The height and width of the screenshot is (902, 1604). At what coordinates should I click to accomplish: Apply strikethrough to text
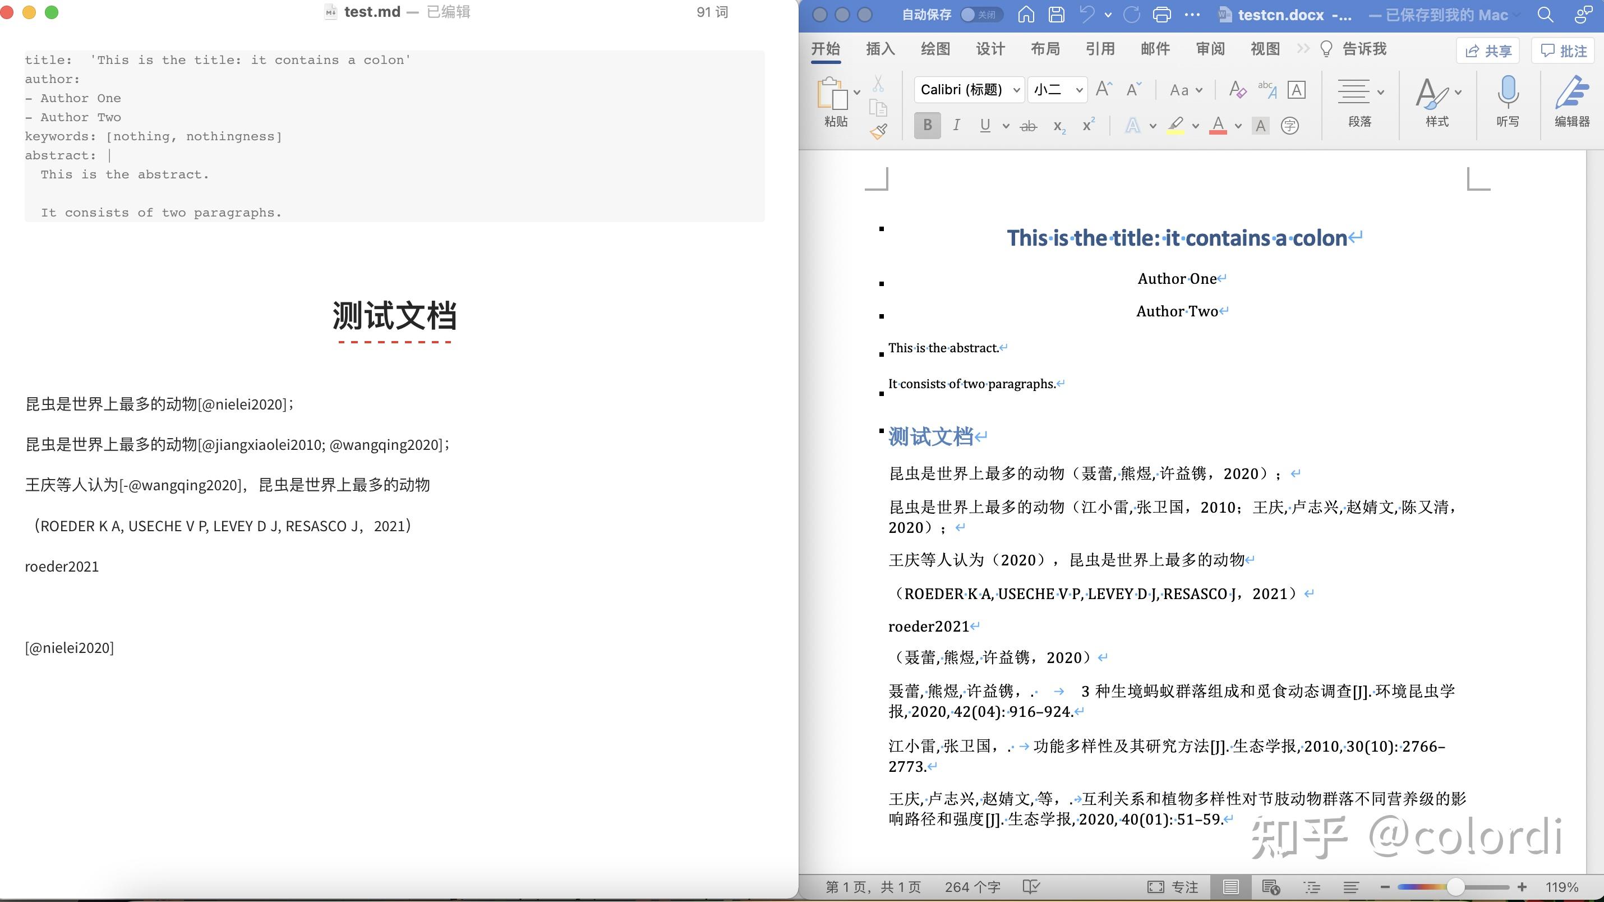[1029, 126]
